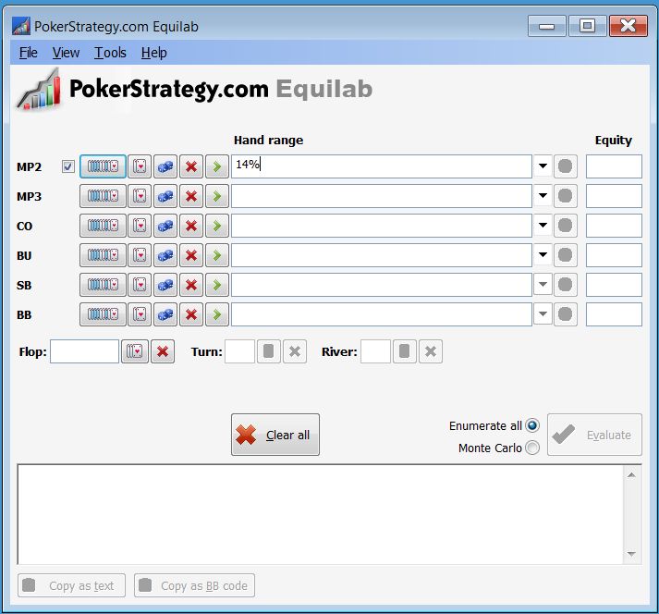Expand the CO hand range dropdown

pyautogui.click(x=543, y=226)
